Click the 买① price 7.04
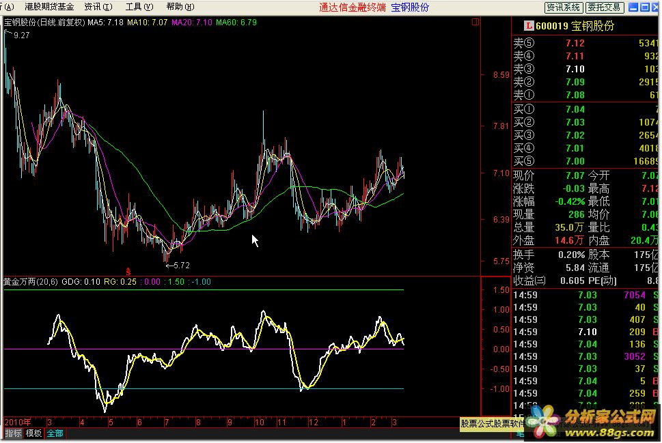The height and width of the screenshot is (443, 662). 575,110
